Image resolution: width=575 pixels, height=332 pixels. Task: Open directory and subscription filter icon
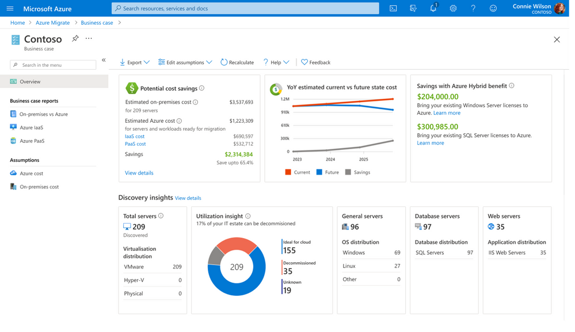[413, 9]
